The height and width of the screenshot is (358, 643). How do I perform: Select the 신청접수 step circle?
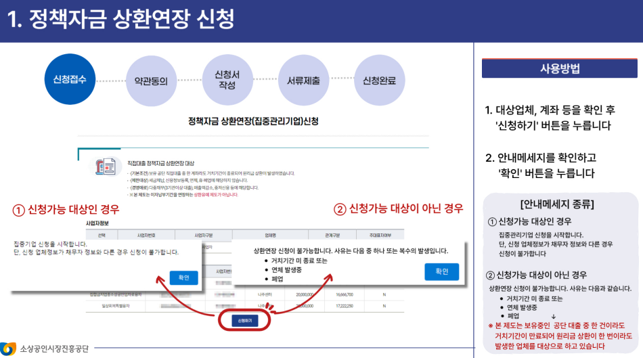coord(70,79)
